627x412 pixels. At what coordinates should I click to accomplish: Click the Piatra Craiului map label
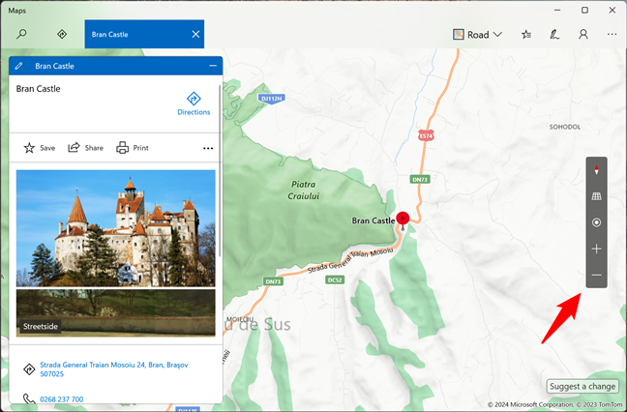point(304,191)
